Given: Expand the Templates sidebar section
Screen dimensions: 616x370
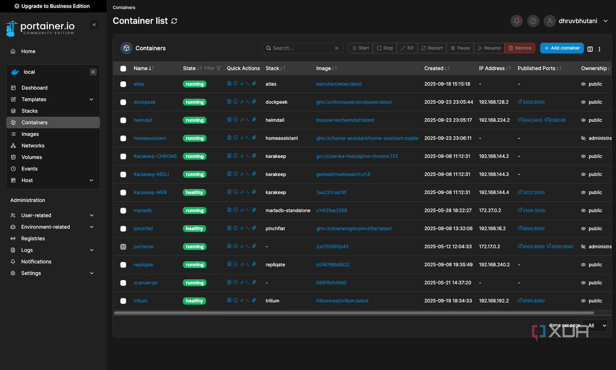Looking at the screenshot, I should tap(53, 100).
